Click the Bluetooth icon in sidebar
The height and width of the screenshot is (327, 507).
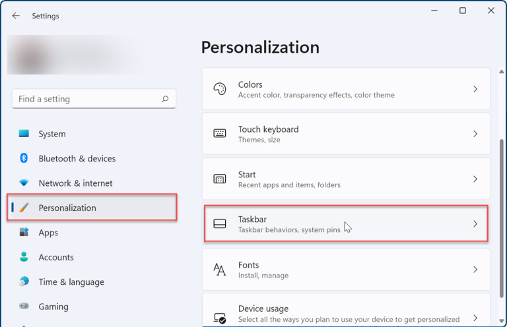click(x=24, y=158)
